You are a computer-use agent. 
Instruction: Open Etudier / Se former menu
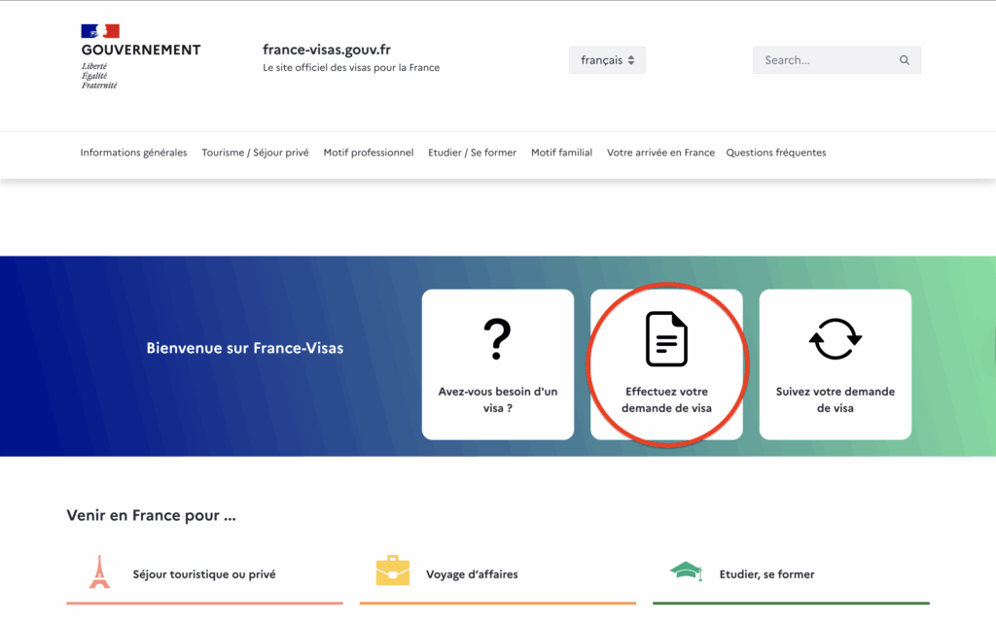click(472, 153)
